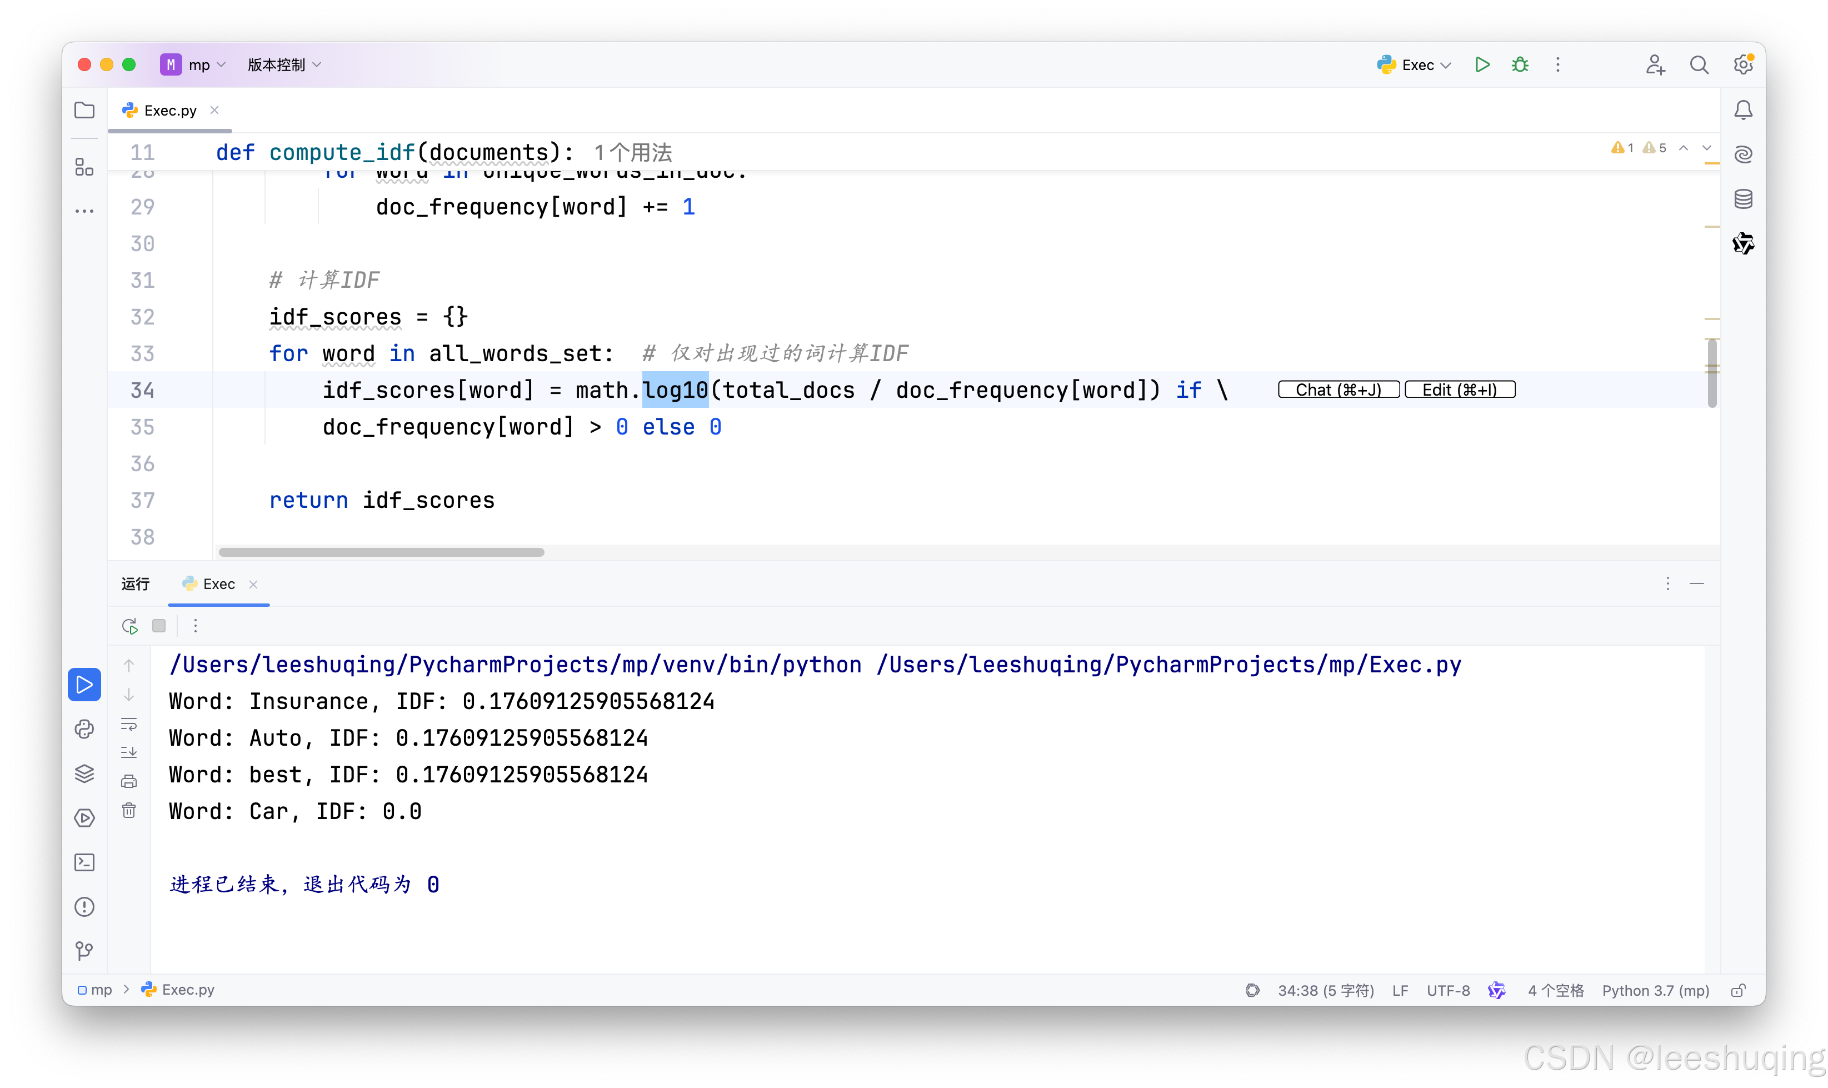Switch to the Exec.py editor tab
The image size is (1828, 1088).
coord(170,110)
